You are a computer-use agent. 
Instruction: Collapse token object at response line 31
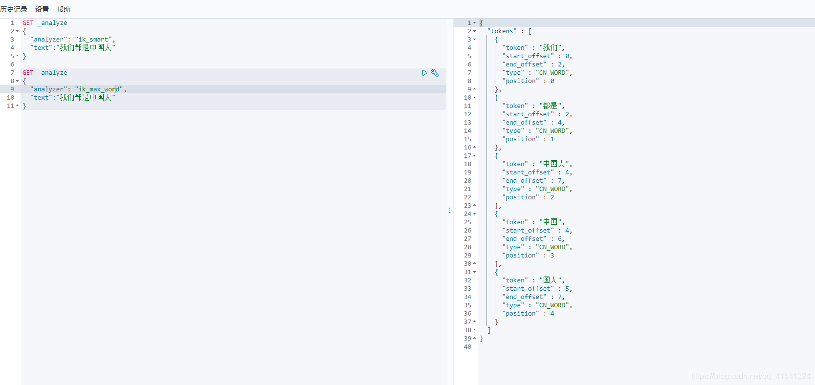click(474, 272)
